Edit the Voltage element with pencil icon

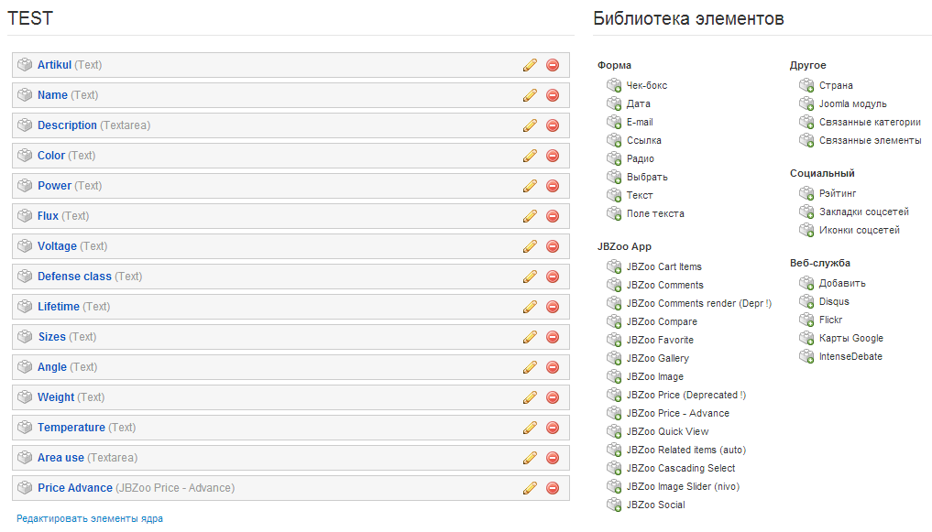(530, 246)
